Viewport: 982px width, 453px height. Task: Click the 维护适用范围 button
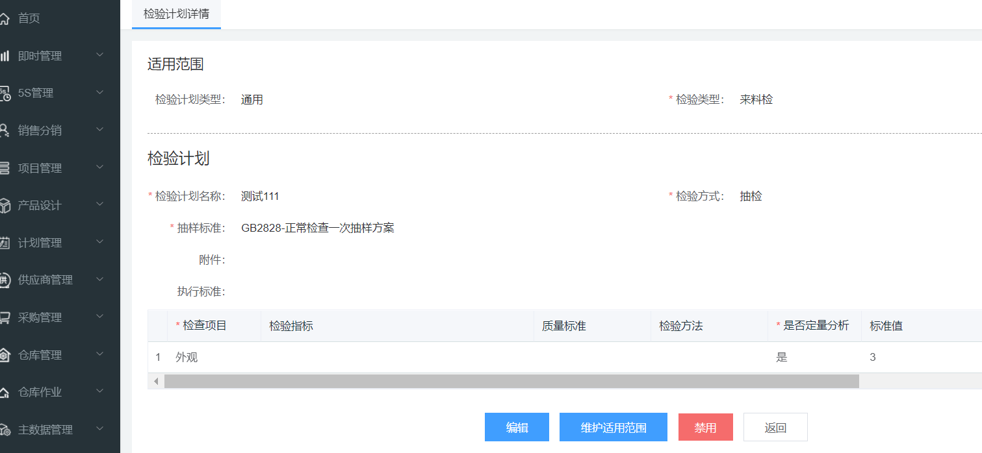pyautogui.click(x=613, y=427)
